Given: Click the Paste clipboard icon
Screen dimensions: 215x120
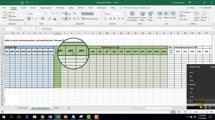Looking at the screenshot, I should click(x=5, y=14).
